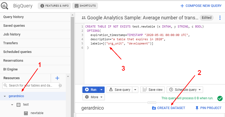Expand the More options menu

[94, 97]
